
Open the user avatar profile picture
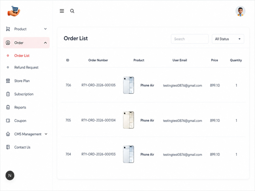(240, 11)
